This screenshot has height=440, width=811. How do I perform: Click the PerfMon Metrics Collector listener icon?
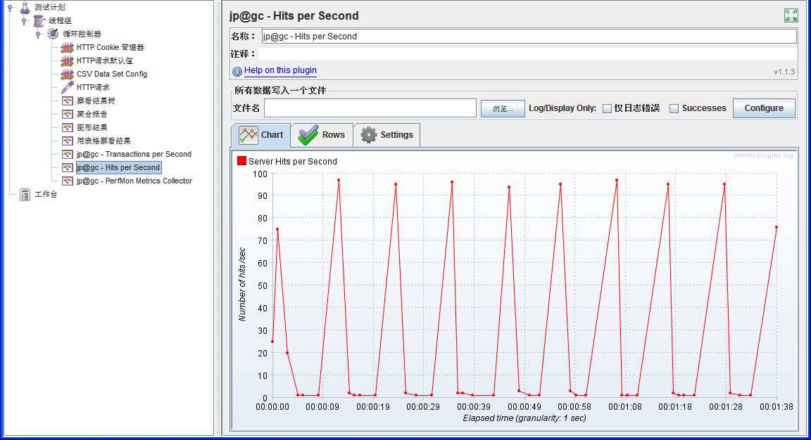67,181
